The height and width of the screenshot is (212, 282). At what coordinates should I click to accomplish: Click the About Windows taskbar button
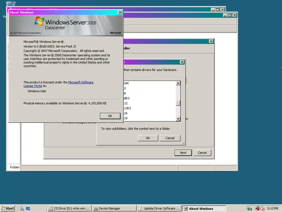pos(204,208)
